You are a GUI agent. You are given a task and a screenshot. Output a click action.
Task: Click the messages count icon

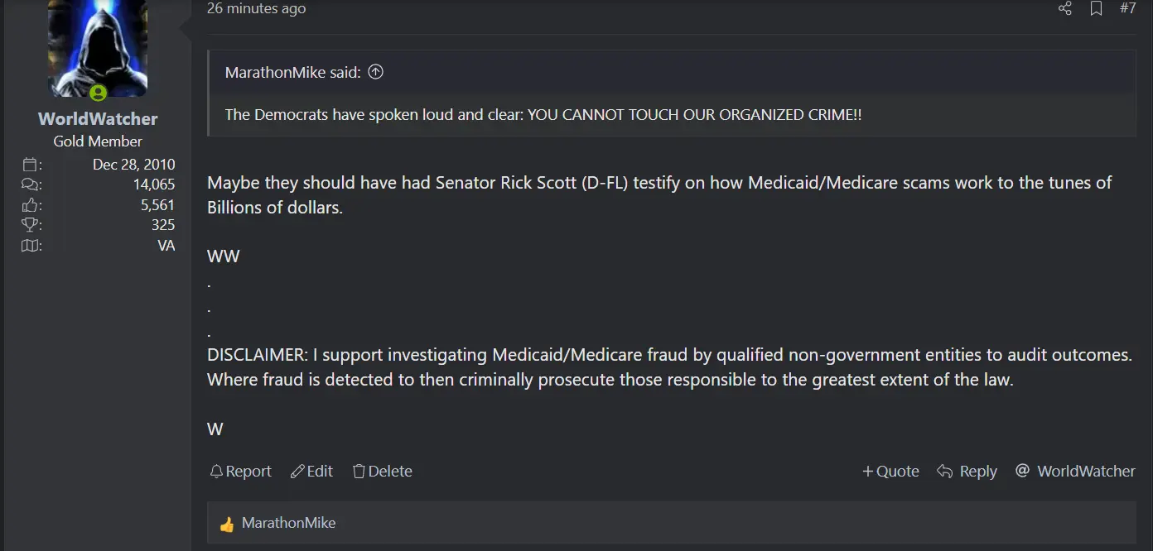coord(31,184)
